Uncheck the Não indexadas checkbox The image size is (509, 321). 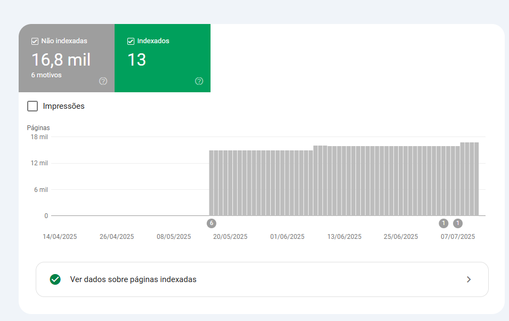click(x=35, y=41)
